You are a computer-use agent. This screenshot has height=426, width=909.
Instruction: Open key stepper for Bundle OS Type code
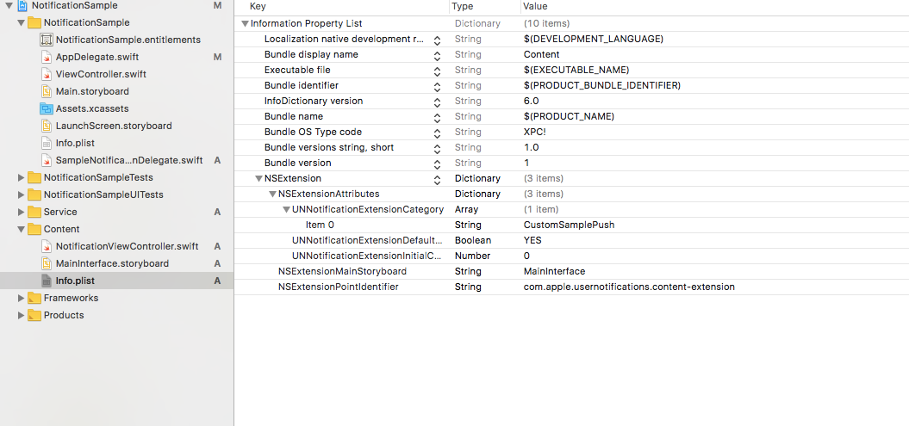[437, 133]
